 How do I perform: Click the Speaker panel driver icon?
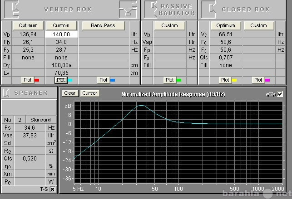6,93
